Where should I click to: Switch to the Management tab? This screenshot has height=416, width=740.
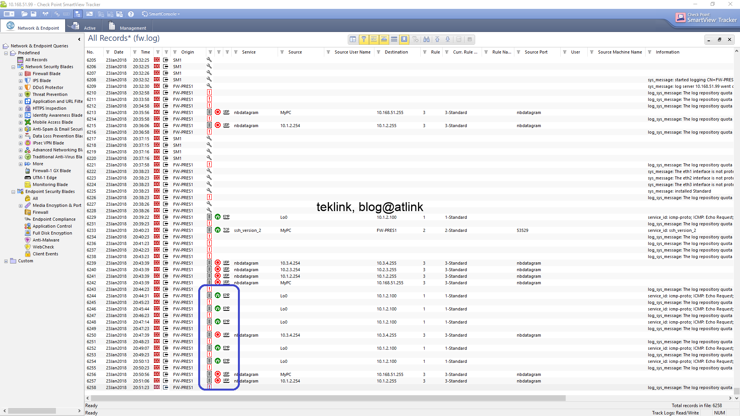click(x=127, y=26)
